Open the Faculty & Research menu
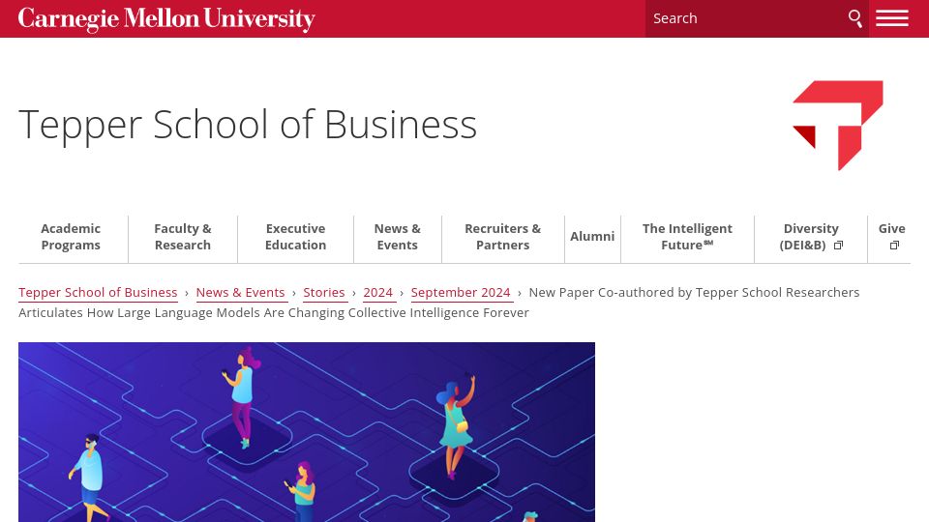This screenshot has width=929, height=522. 183,237
